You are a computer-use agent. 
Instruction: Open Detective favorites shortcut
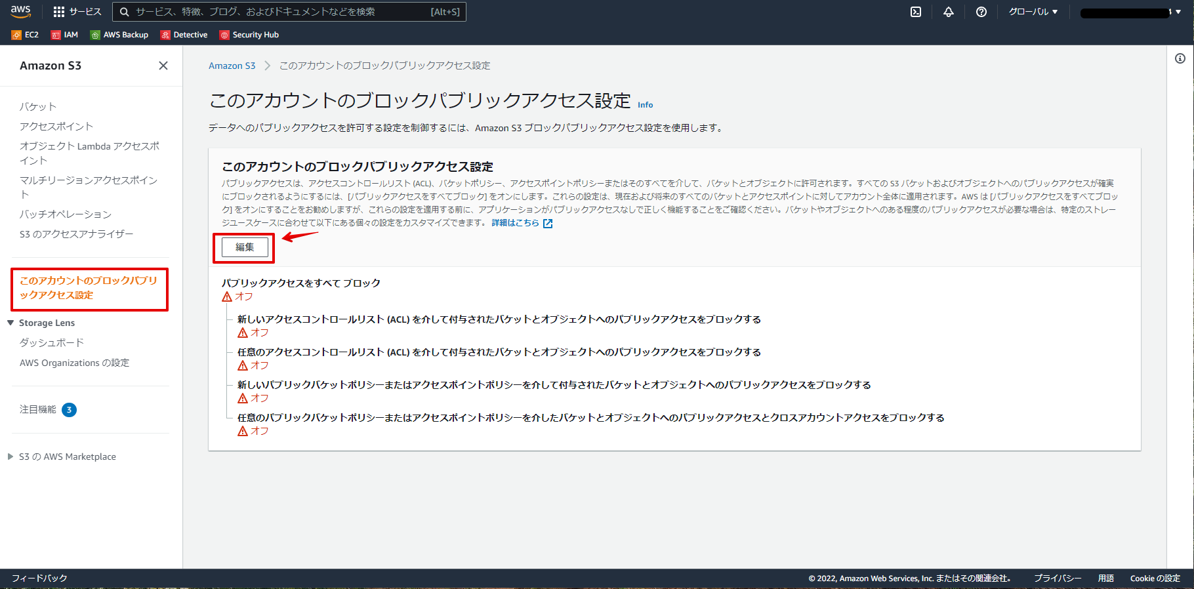(x=184, y=35)
